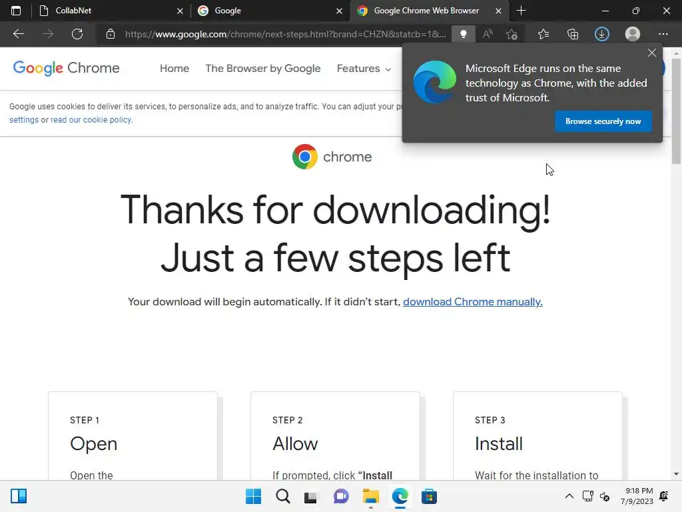The image size is (682, 512).
Task: Open the Collections panel
Action: pyautogui.click(x=573, y=34)
